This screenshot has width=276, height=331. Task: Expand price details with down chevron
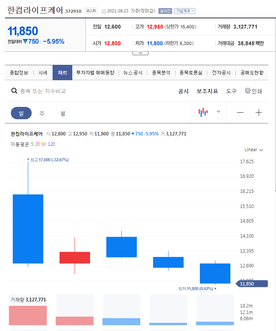pos(140,53)
